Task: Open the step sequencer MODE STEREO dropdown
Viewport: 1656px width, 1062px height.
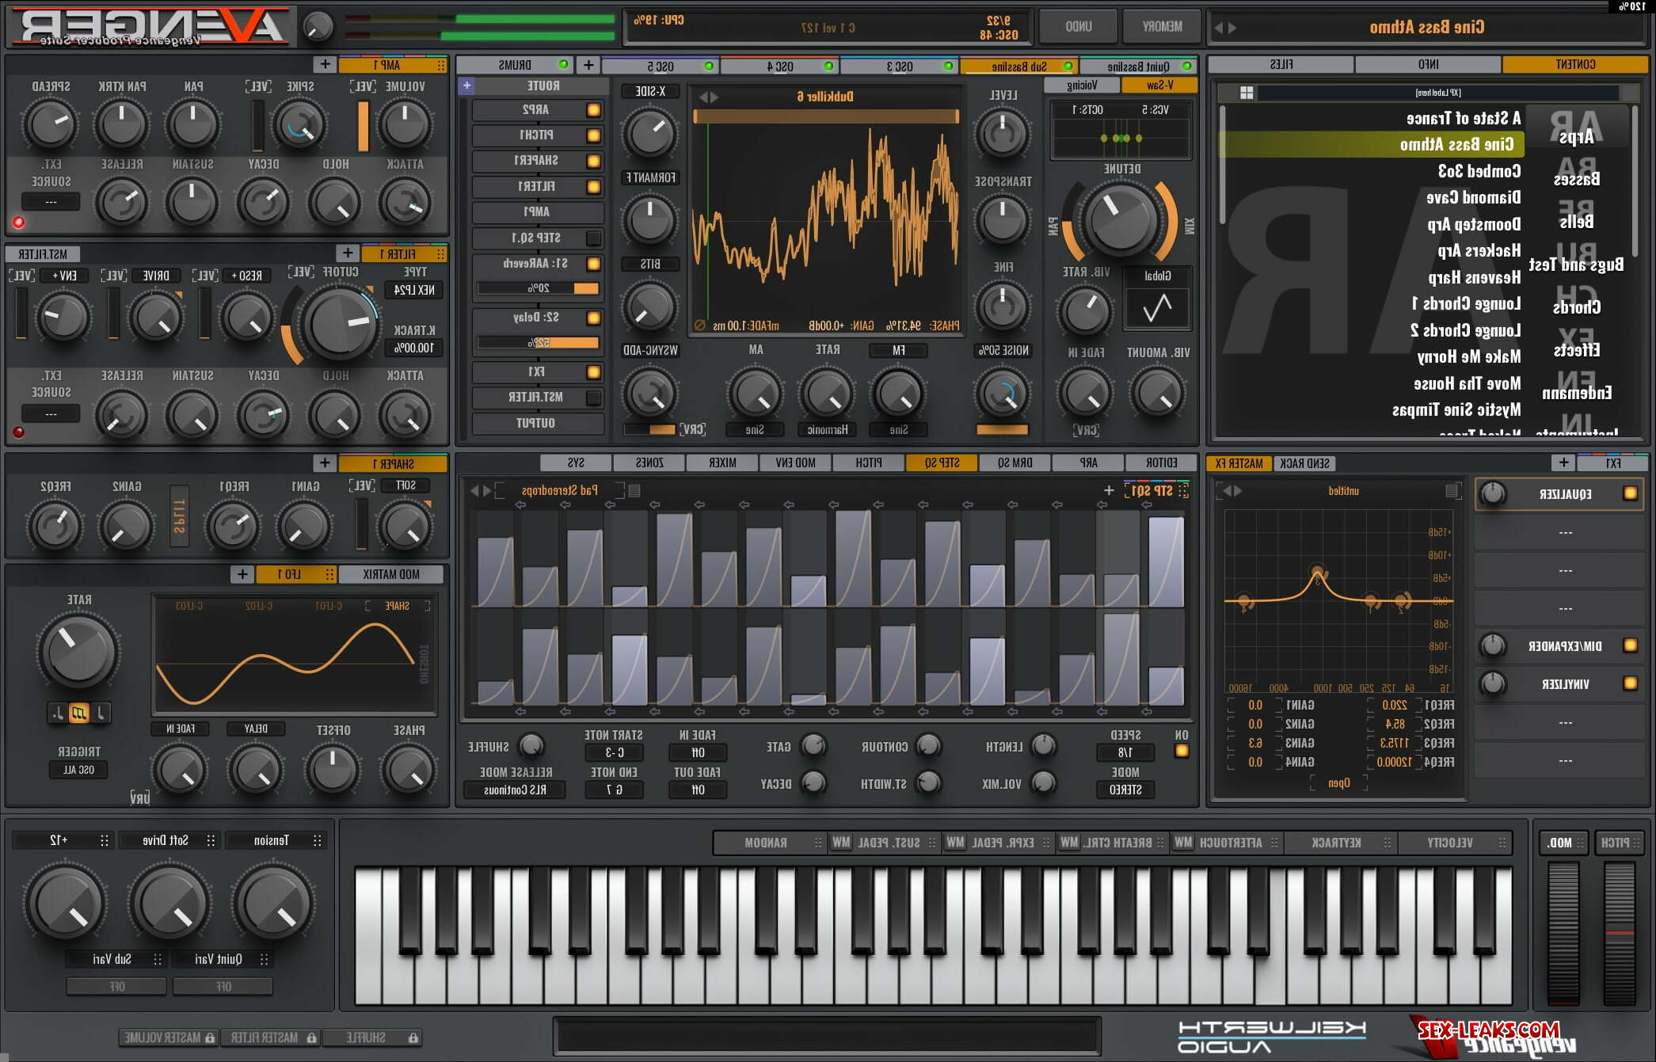Action: [x=1125, y=790]
